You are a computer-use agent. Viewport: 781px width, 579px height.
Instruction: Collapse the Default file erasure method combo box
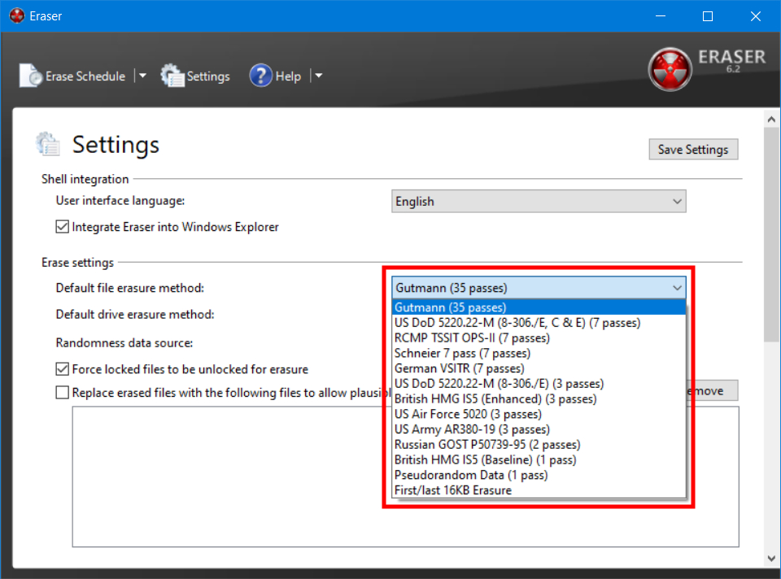pos(539,288)
